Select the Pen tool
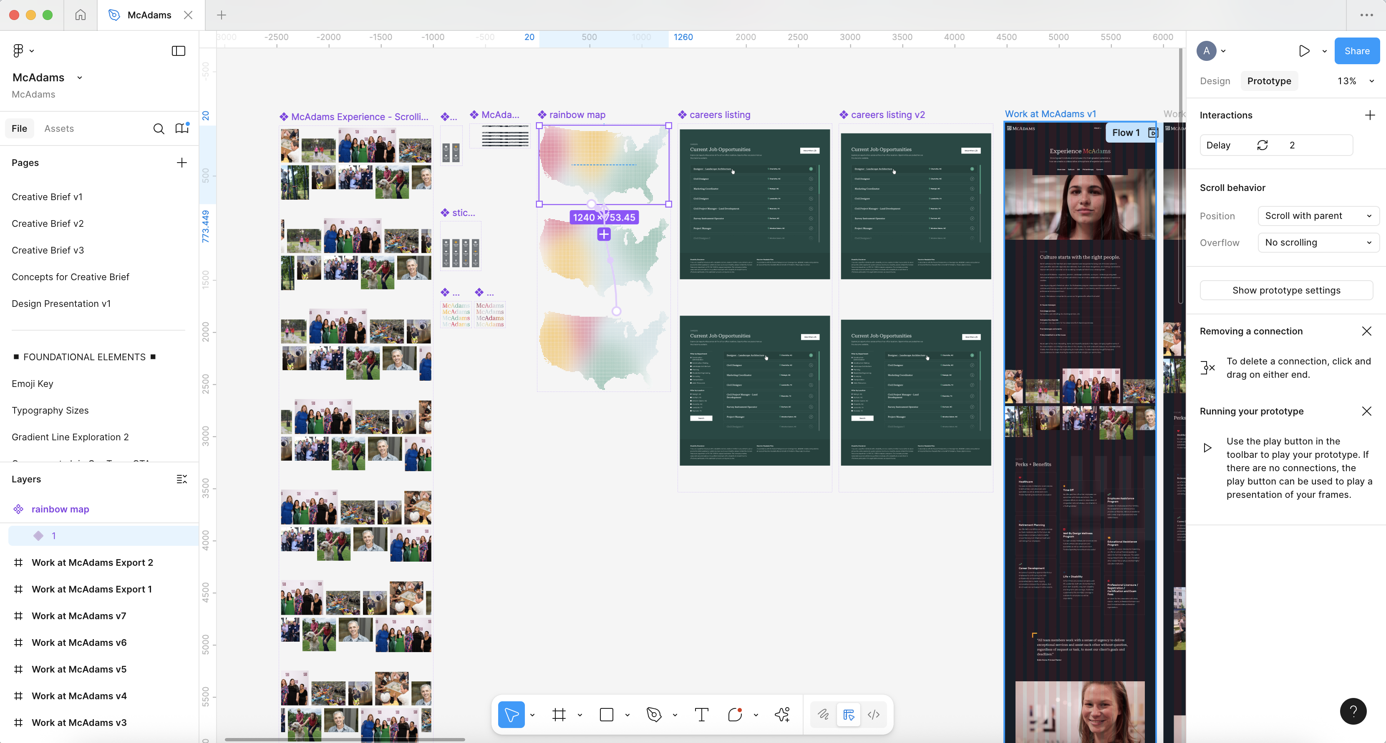 point(654,715)
